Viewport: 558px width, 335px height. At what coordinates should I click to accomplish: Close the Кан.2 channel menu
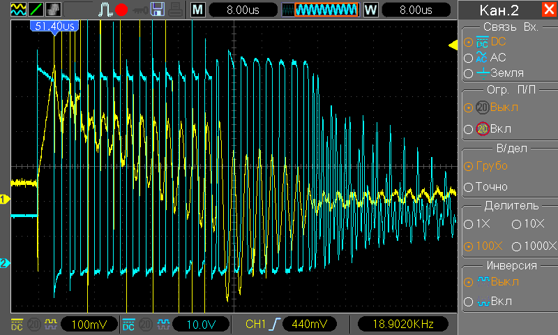tap(548, 10)
